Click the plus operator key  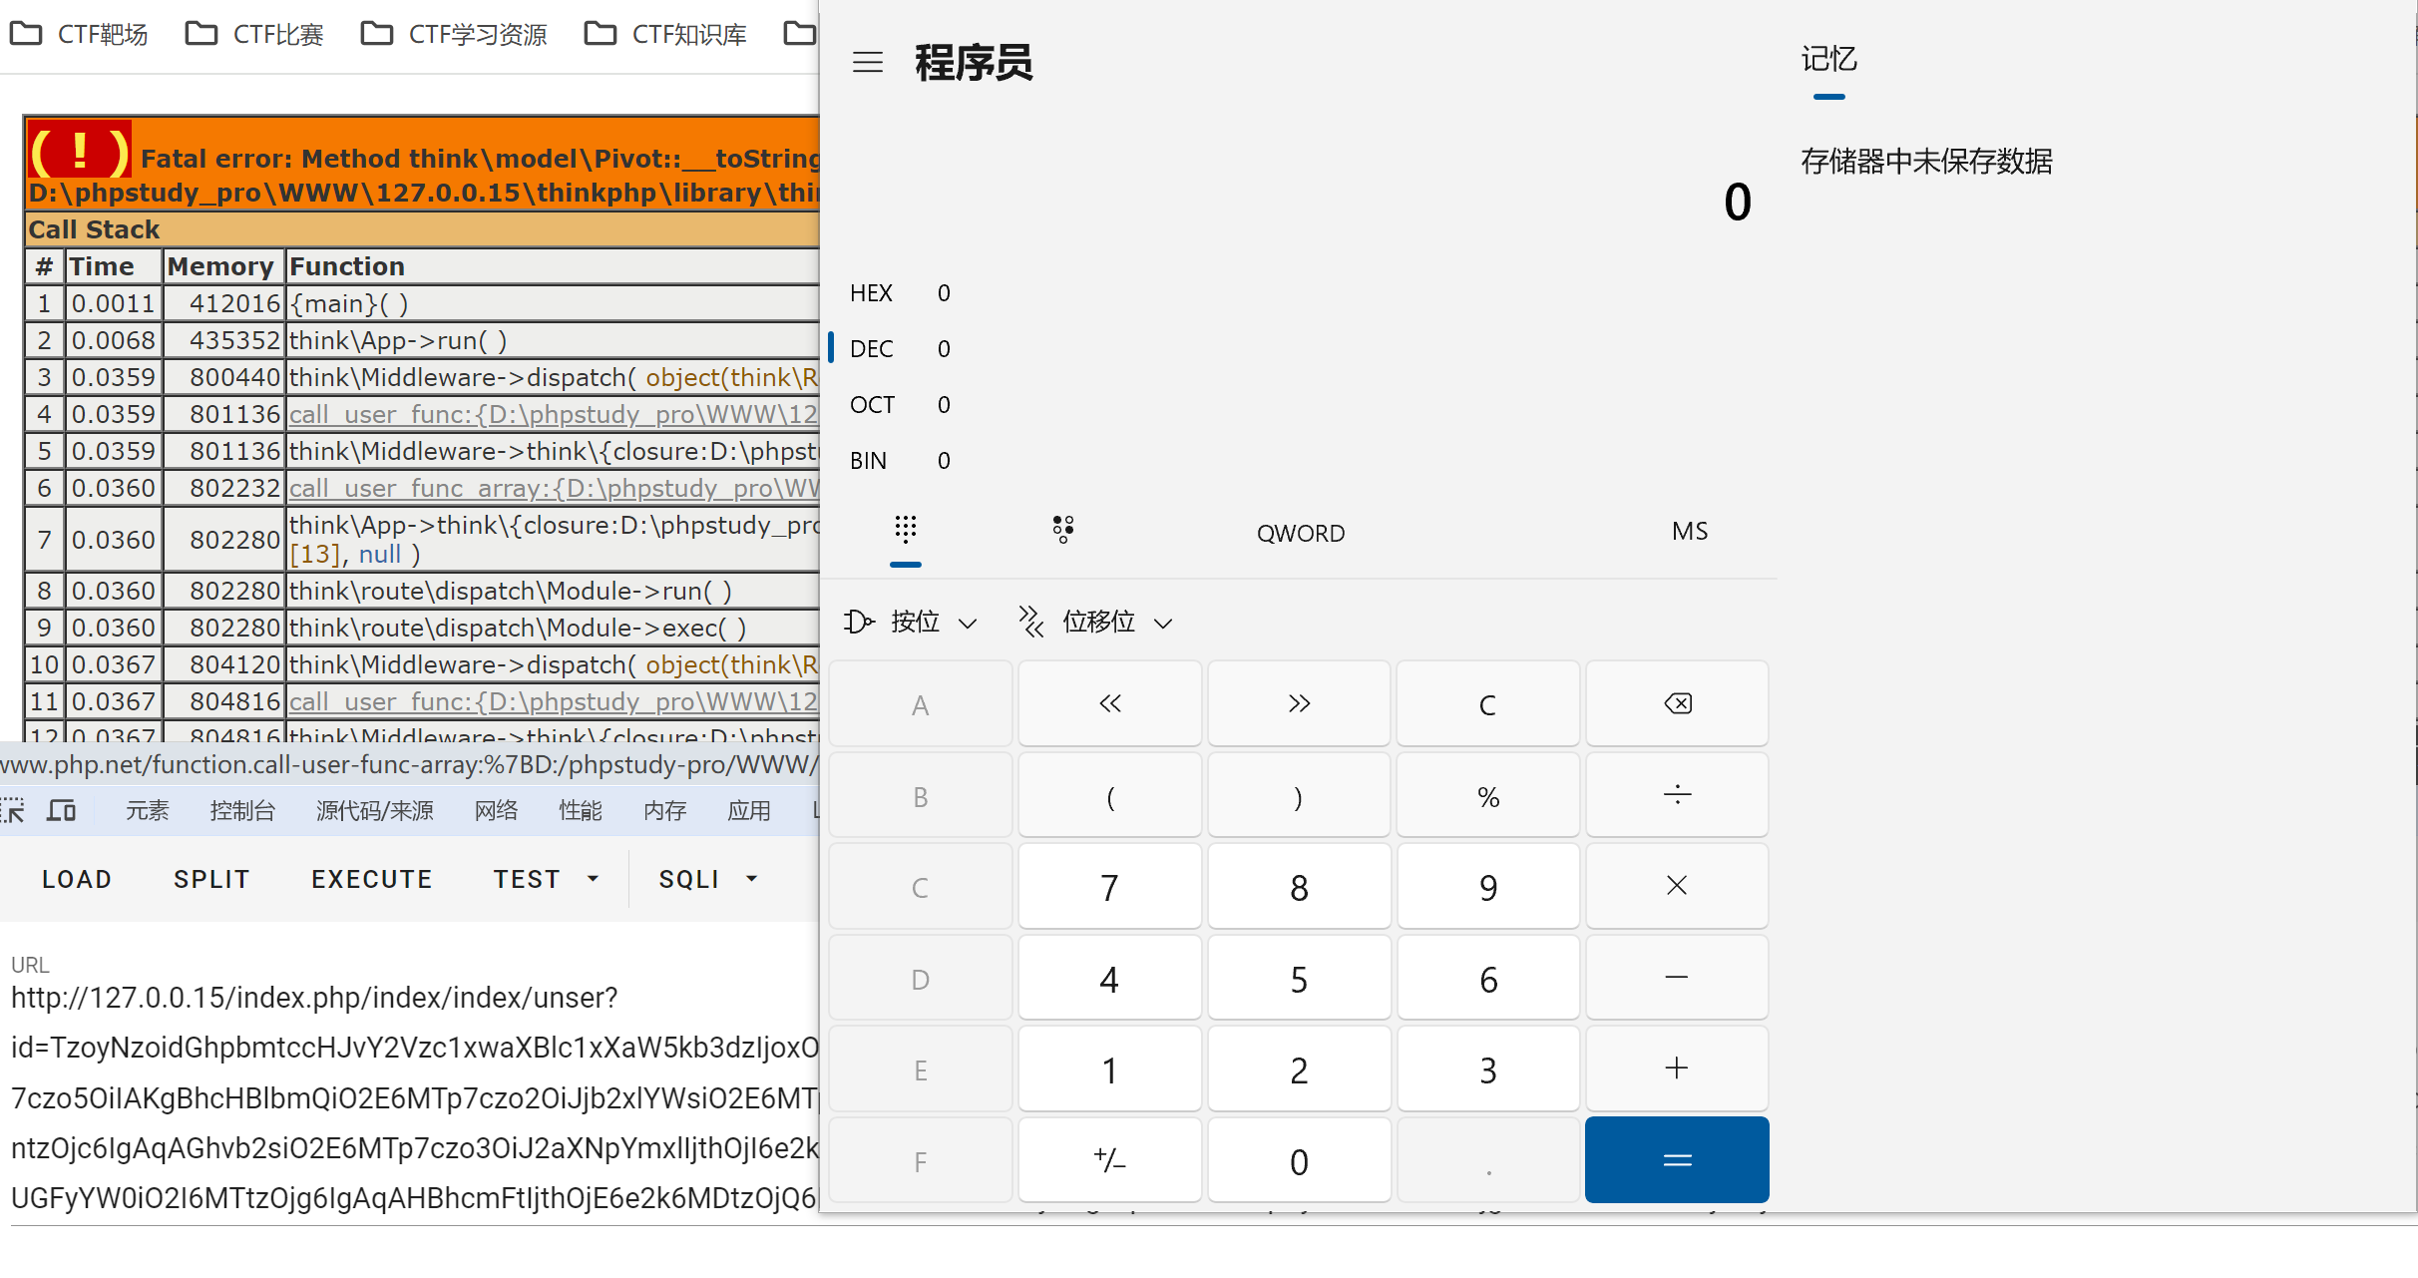(1677, 1068)
